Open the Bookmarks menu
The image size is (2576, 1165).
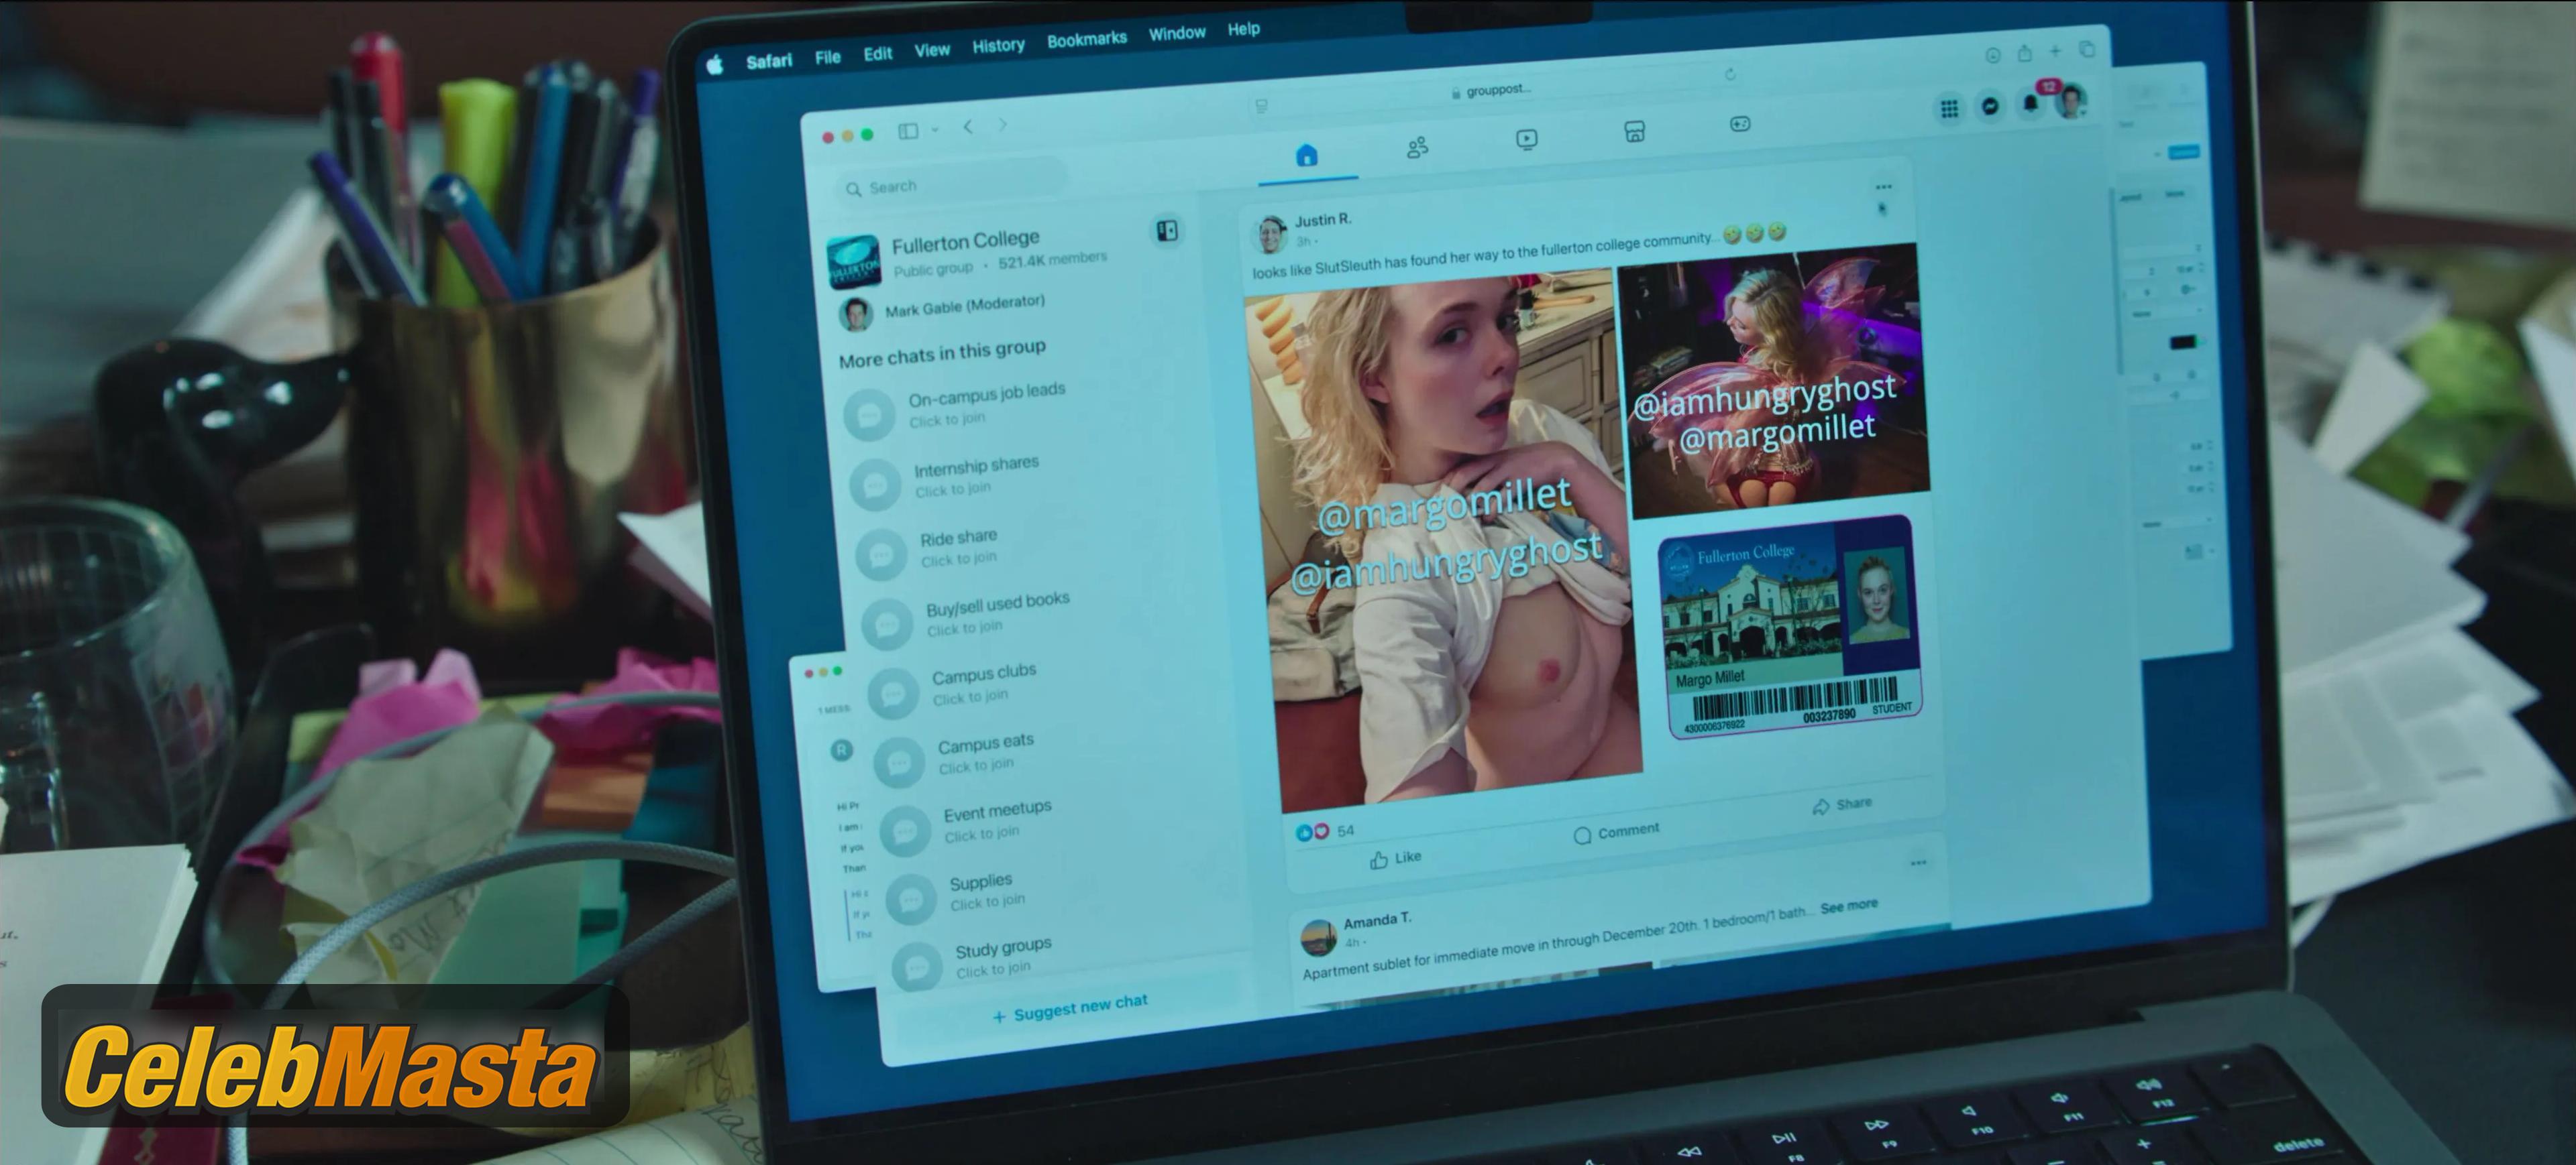(1087, 39)
